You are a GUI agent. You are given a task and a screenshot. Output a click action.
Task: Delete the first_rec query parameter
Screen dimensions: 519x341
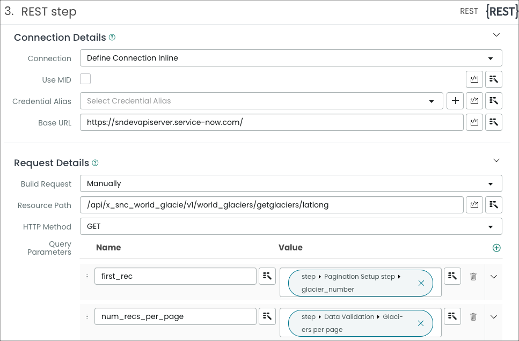(x=473, y=277)
